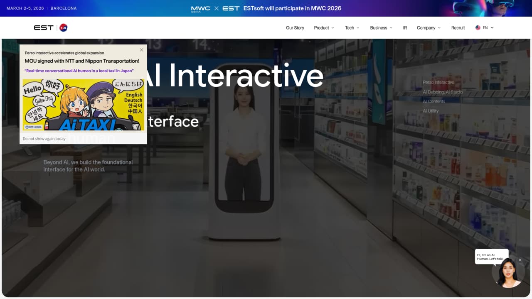Dismiss the AI Human chat bubble
The width and height of the screenshot is (532, 299).
(520, 260)
